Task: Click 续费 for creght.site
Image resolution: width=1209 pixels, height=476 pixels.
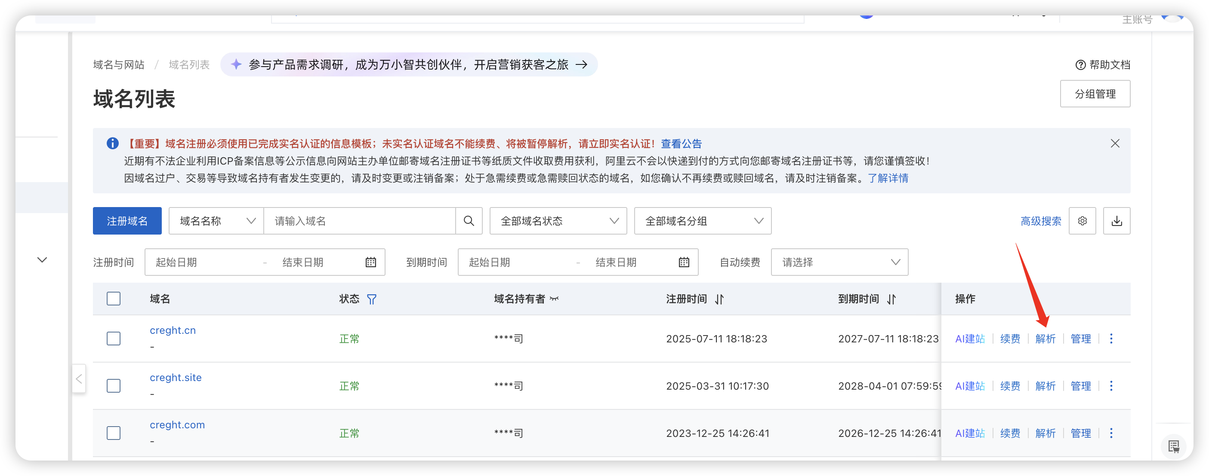Action: coord(1009,386)
